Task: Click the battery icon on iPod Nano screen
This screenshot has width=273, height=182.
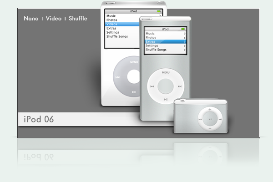Action: click(183, 29)
